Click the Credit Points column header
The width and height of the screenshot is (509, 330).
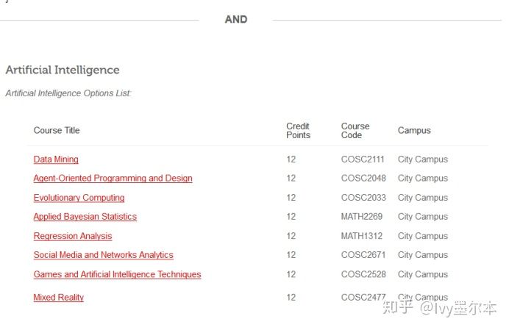[298, 130]
